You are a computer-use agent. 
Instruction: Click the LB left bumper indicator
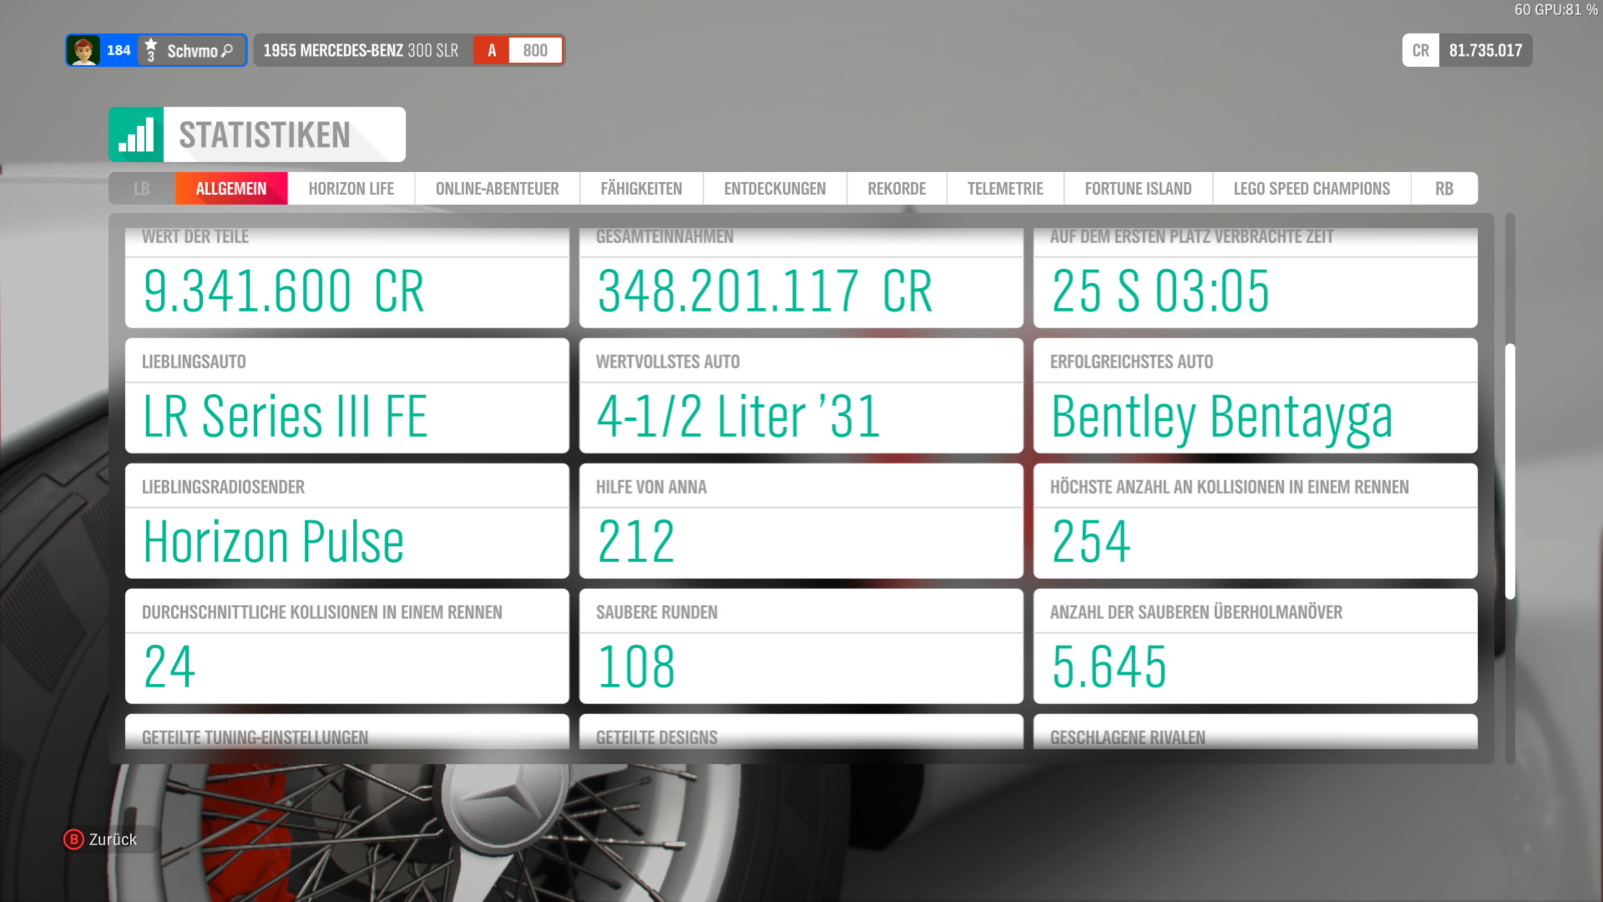click(x=142, y=189)
